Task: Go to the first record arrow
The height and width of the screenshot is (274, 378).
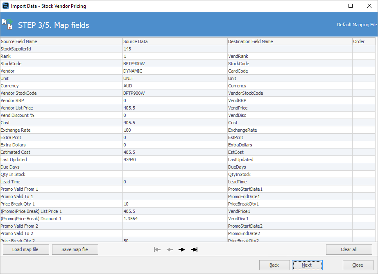Action: click(x=157, y=249)
